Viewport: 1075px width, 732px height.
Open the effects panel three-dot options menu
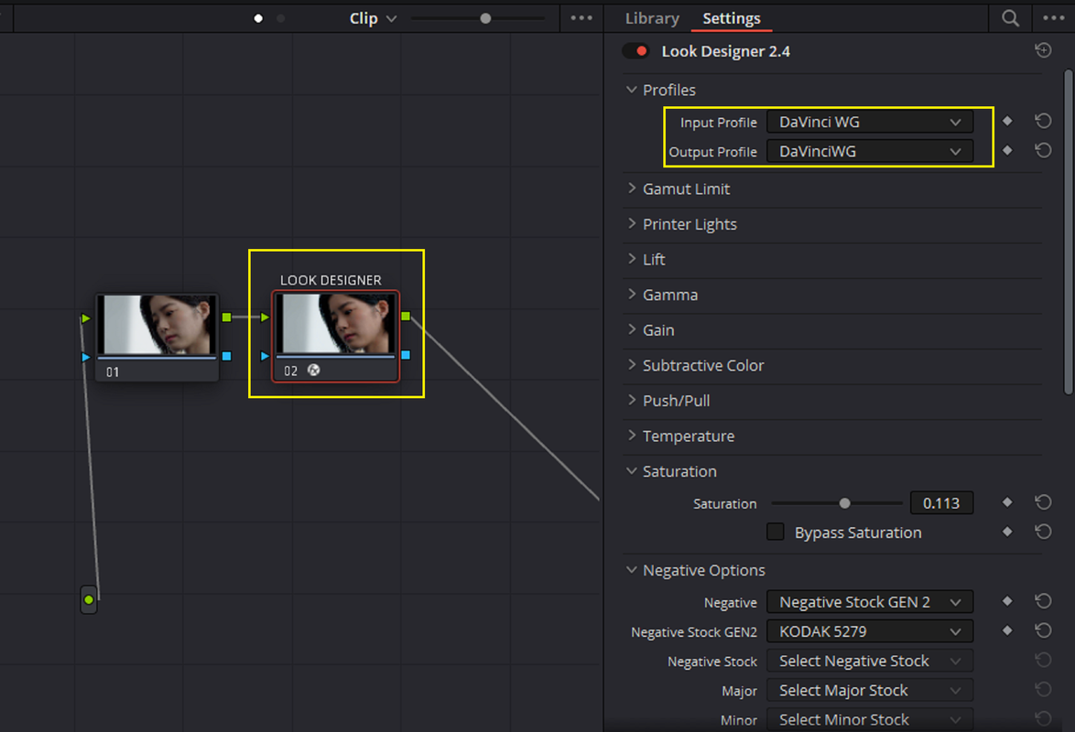point(1053,18)
